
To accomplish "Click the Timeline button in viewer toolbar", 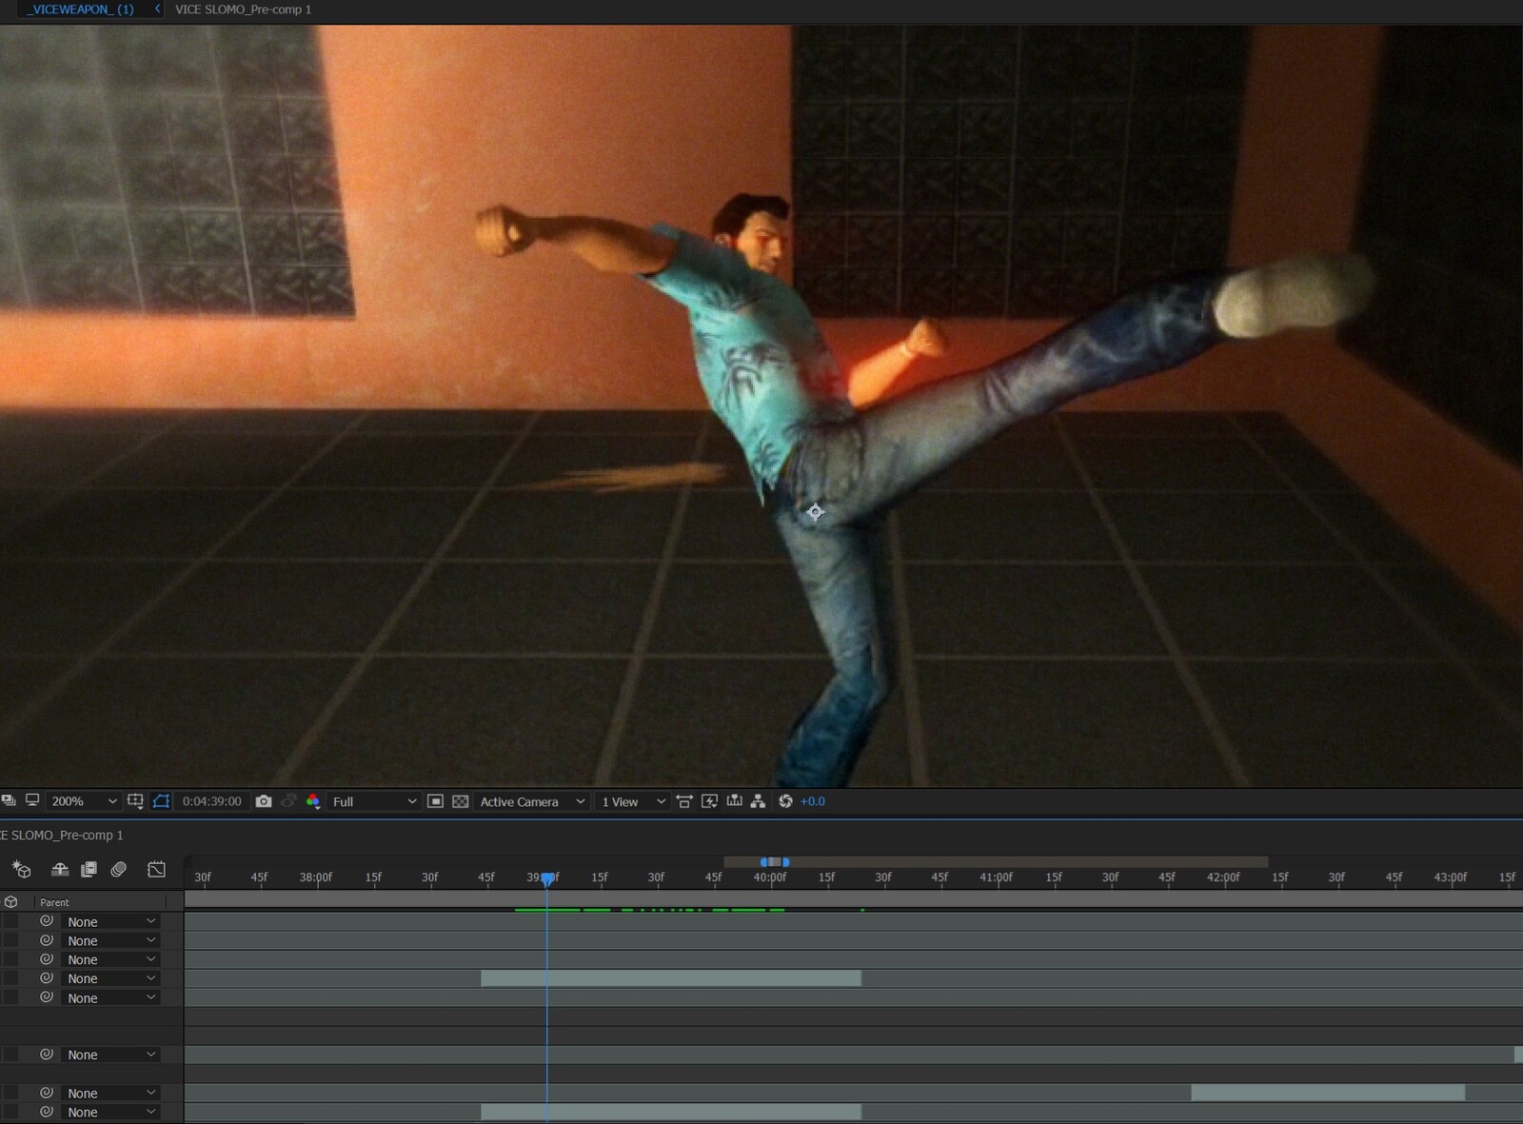I will pyautogui.click(x=734, y=801).
